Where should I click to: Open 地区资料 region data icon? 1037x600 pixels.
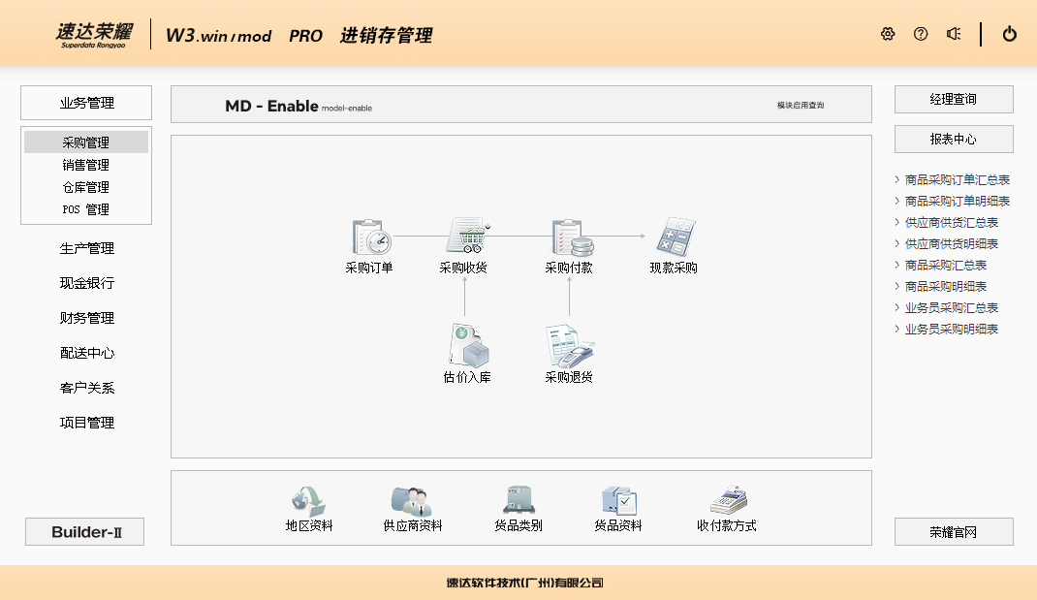309,501
